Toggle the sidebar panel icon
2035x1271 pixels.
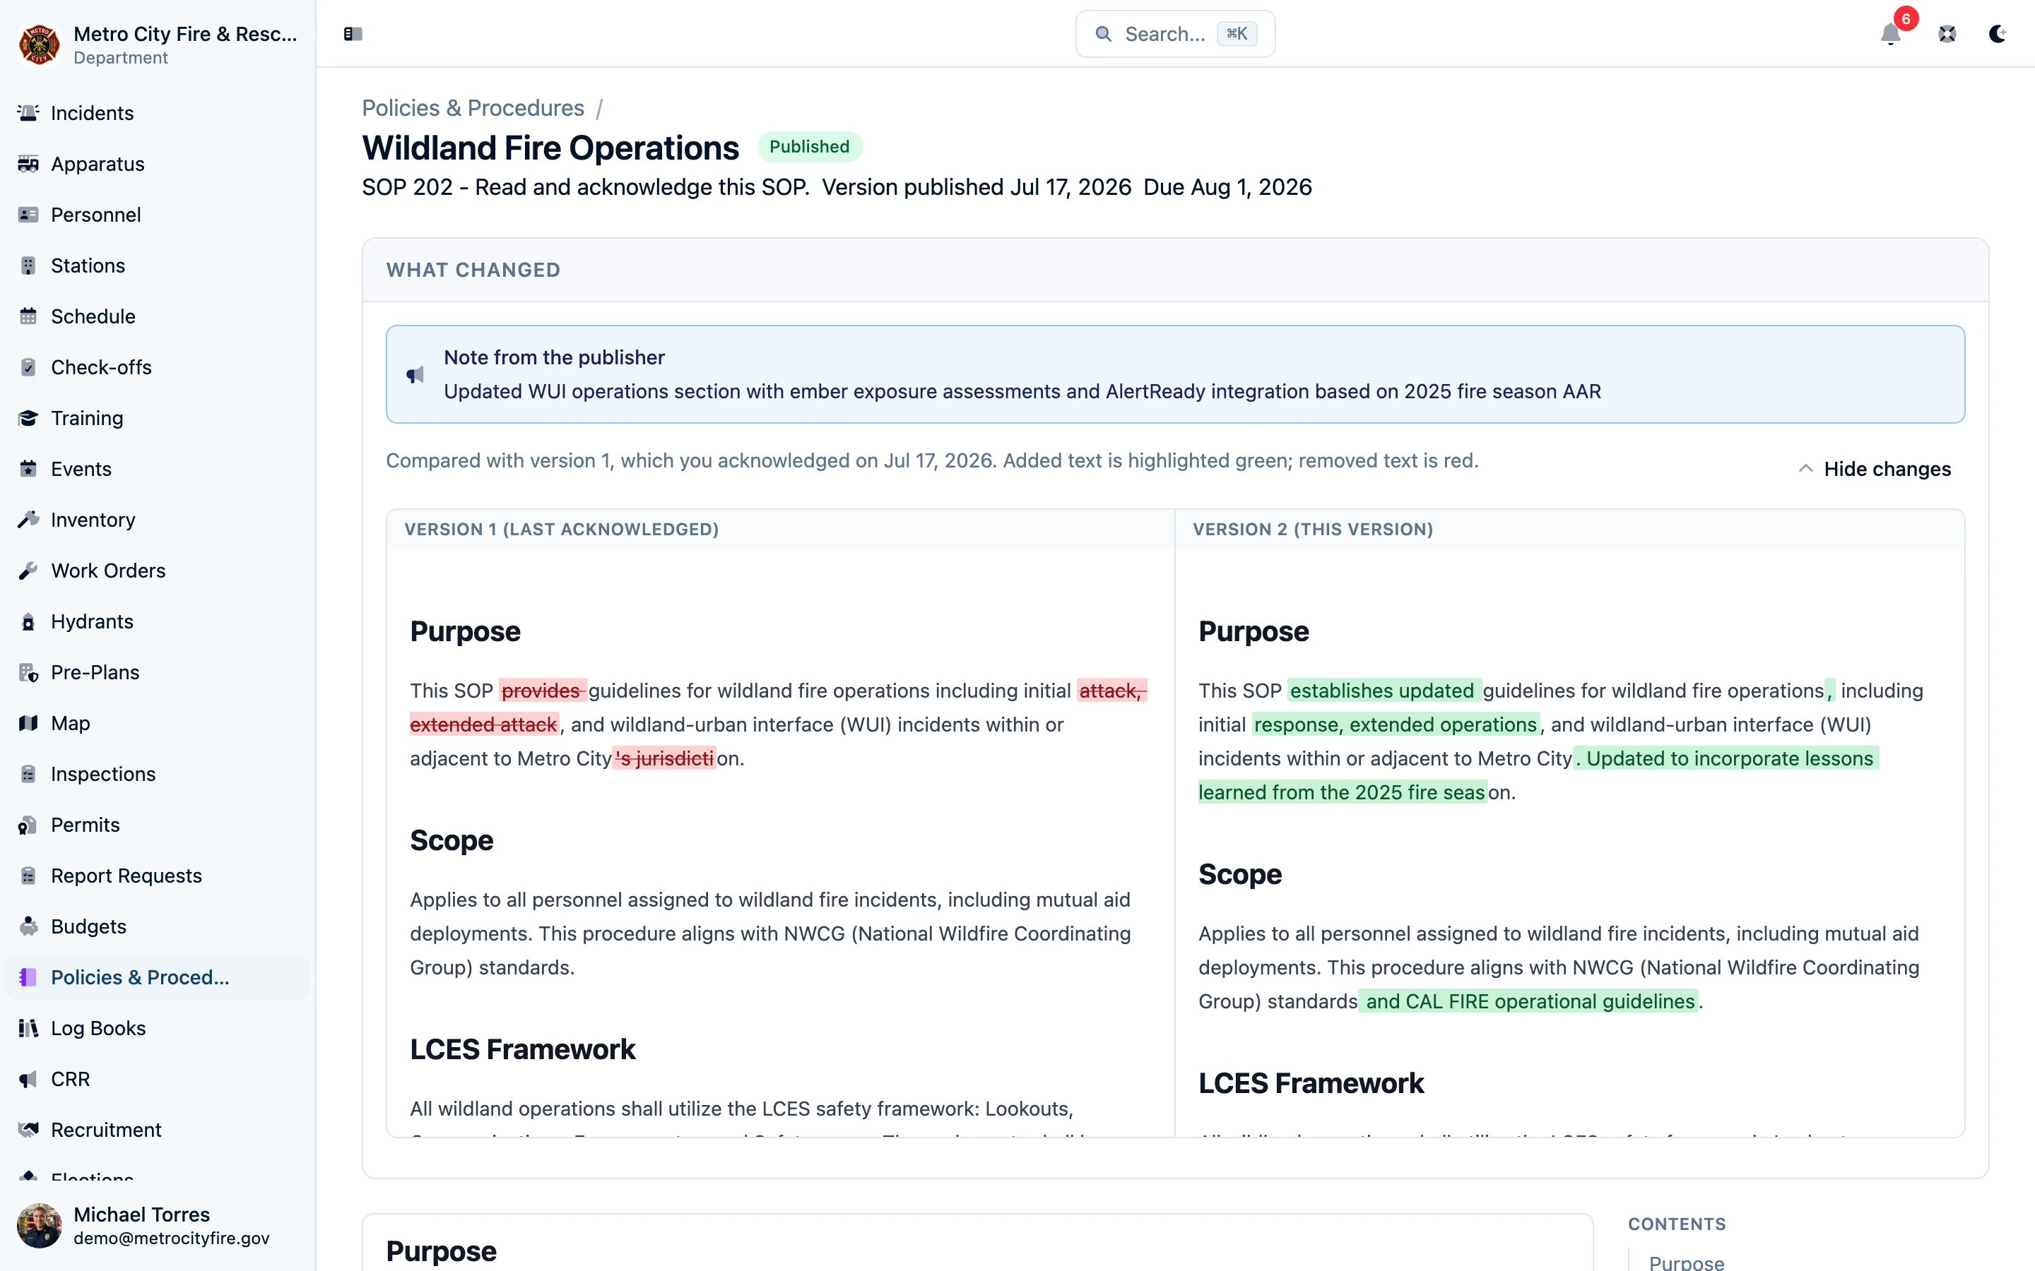[353, 34]
